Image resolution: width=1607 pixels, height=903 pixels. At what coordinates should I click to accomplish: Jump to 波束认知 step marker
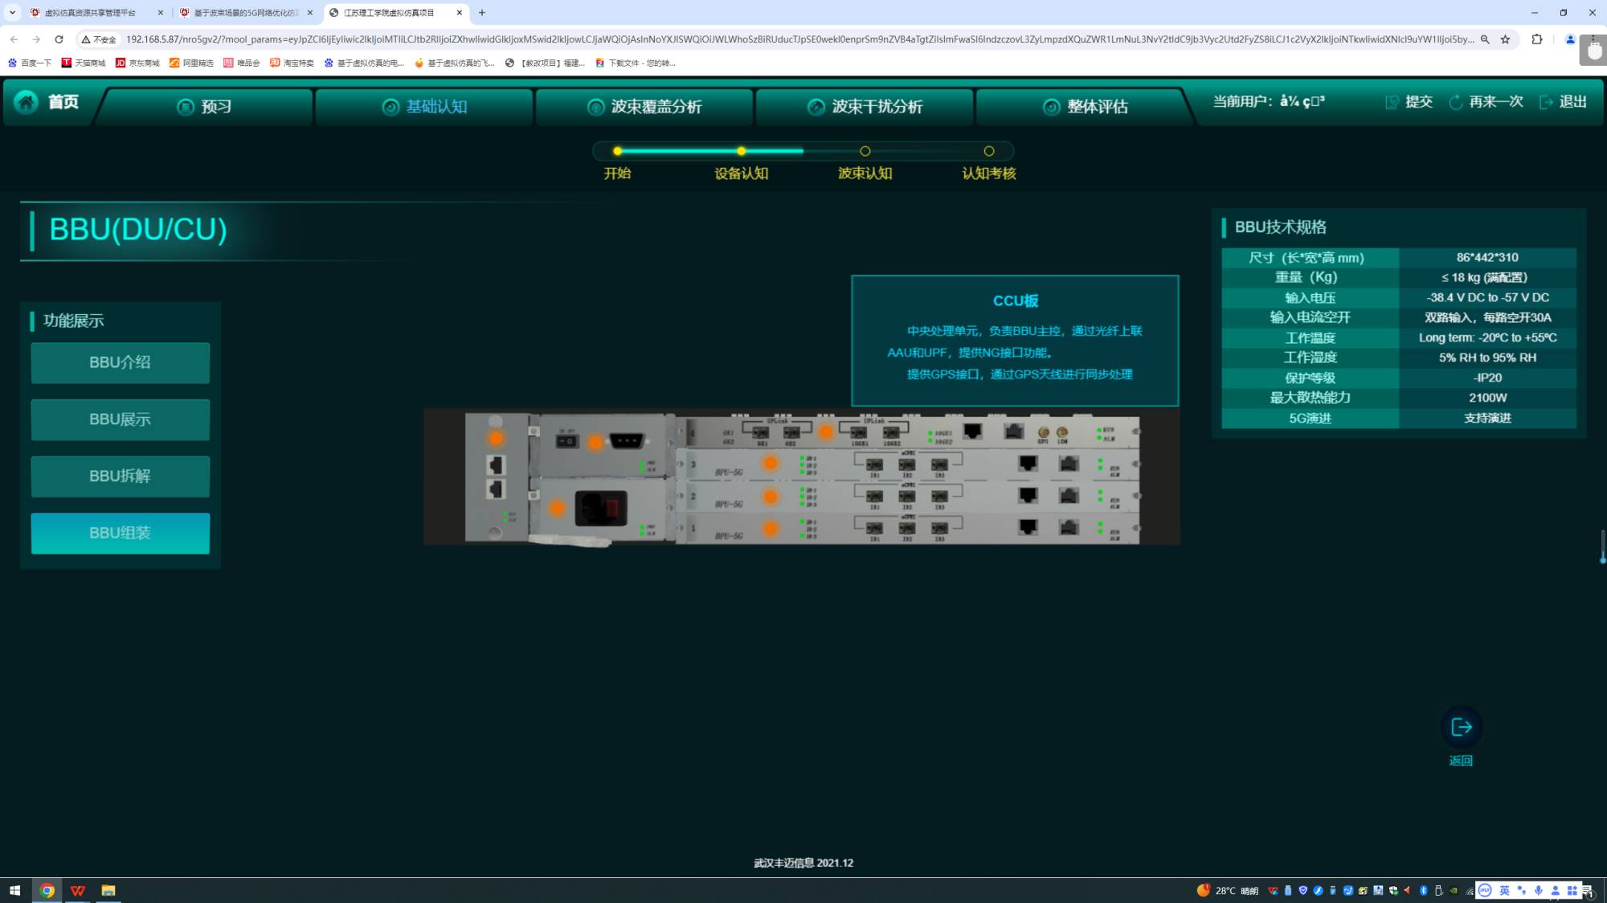coord(865,151)
